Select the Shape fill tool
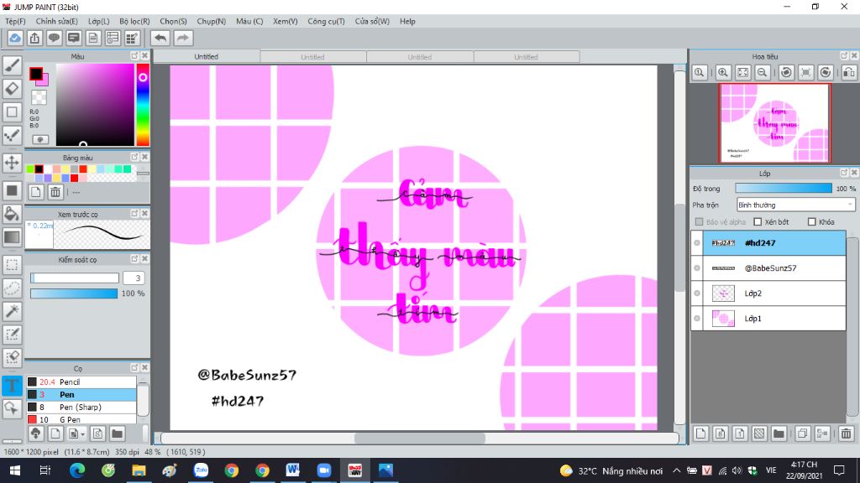The width and height of the screenshot is (860, 483). click(12, 190)
